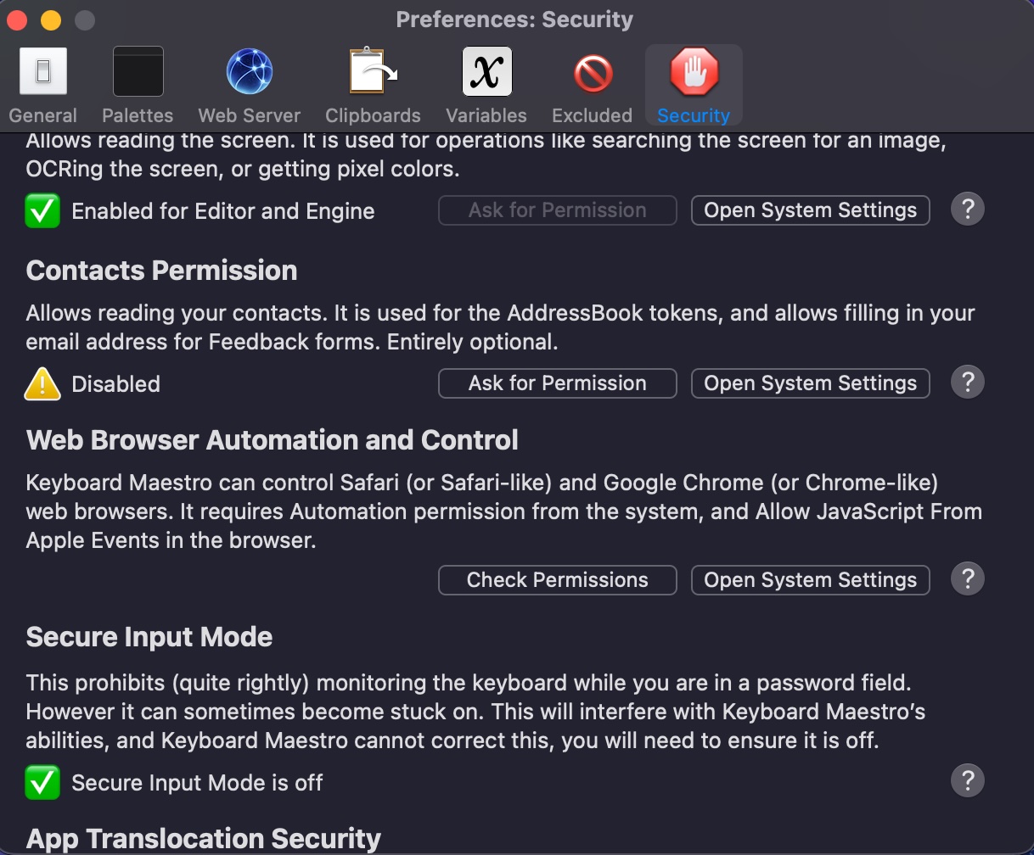The image size is (1034, 855).
Task: Show the Clipboards preferences pane
Action: (373, 85)
